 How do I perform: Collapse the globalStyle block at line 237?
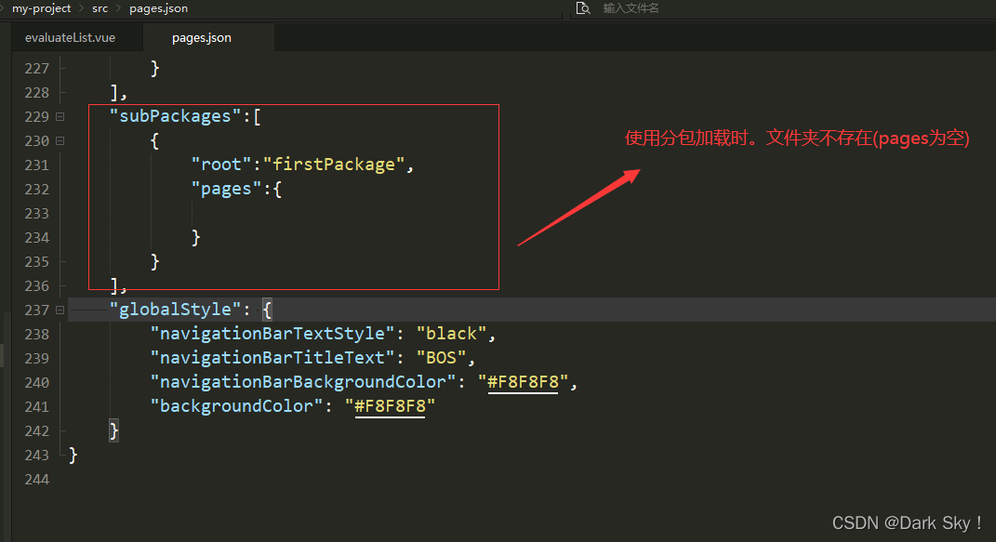point(58,309)
